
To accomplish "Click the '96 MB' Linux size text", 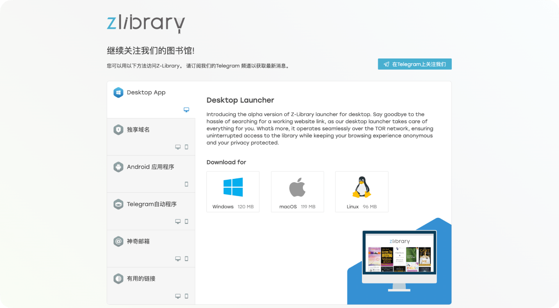I will 369,207.
